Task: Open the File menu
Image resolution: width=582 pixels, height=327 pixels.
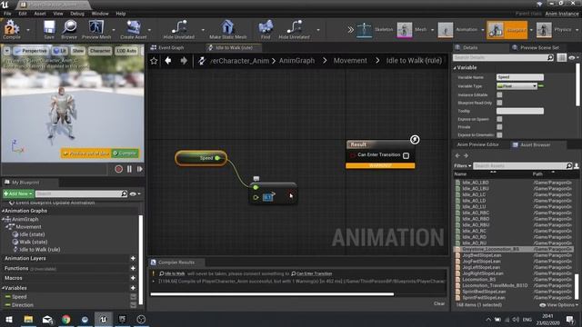Action: point(7,14)
